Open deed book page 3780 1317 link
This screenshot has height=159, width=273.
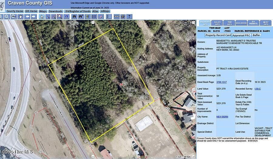pos(221,82)
